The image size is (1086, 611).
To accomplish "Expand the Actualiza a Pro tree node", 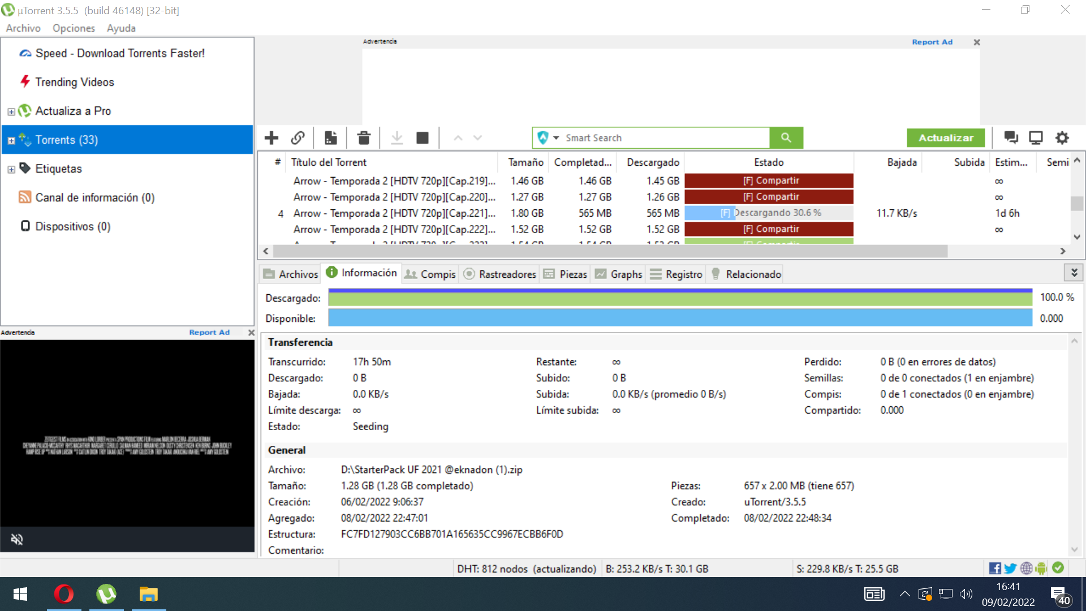I will click(x=11, y=111).
